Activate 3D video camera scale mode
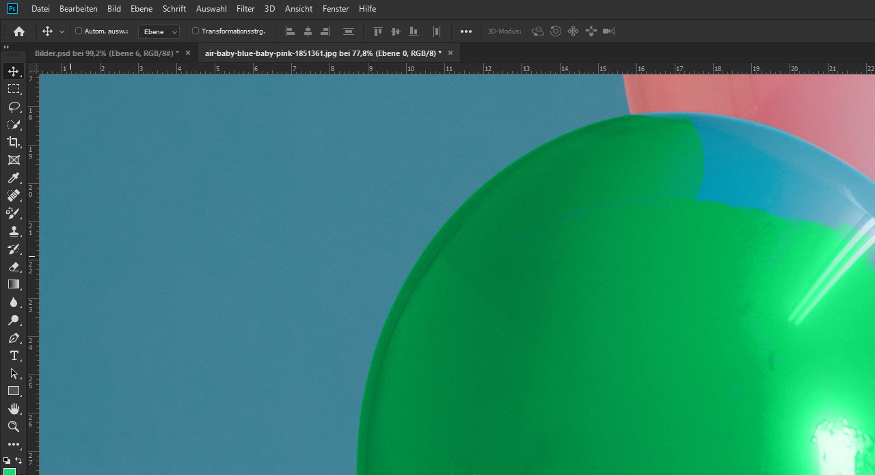 tap(609, 31)
